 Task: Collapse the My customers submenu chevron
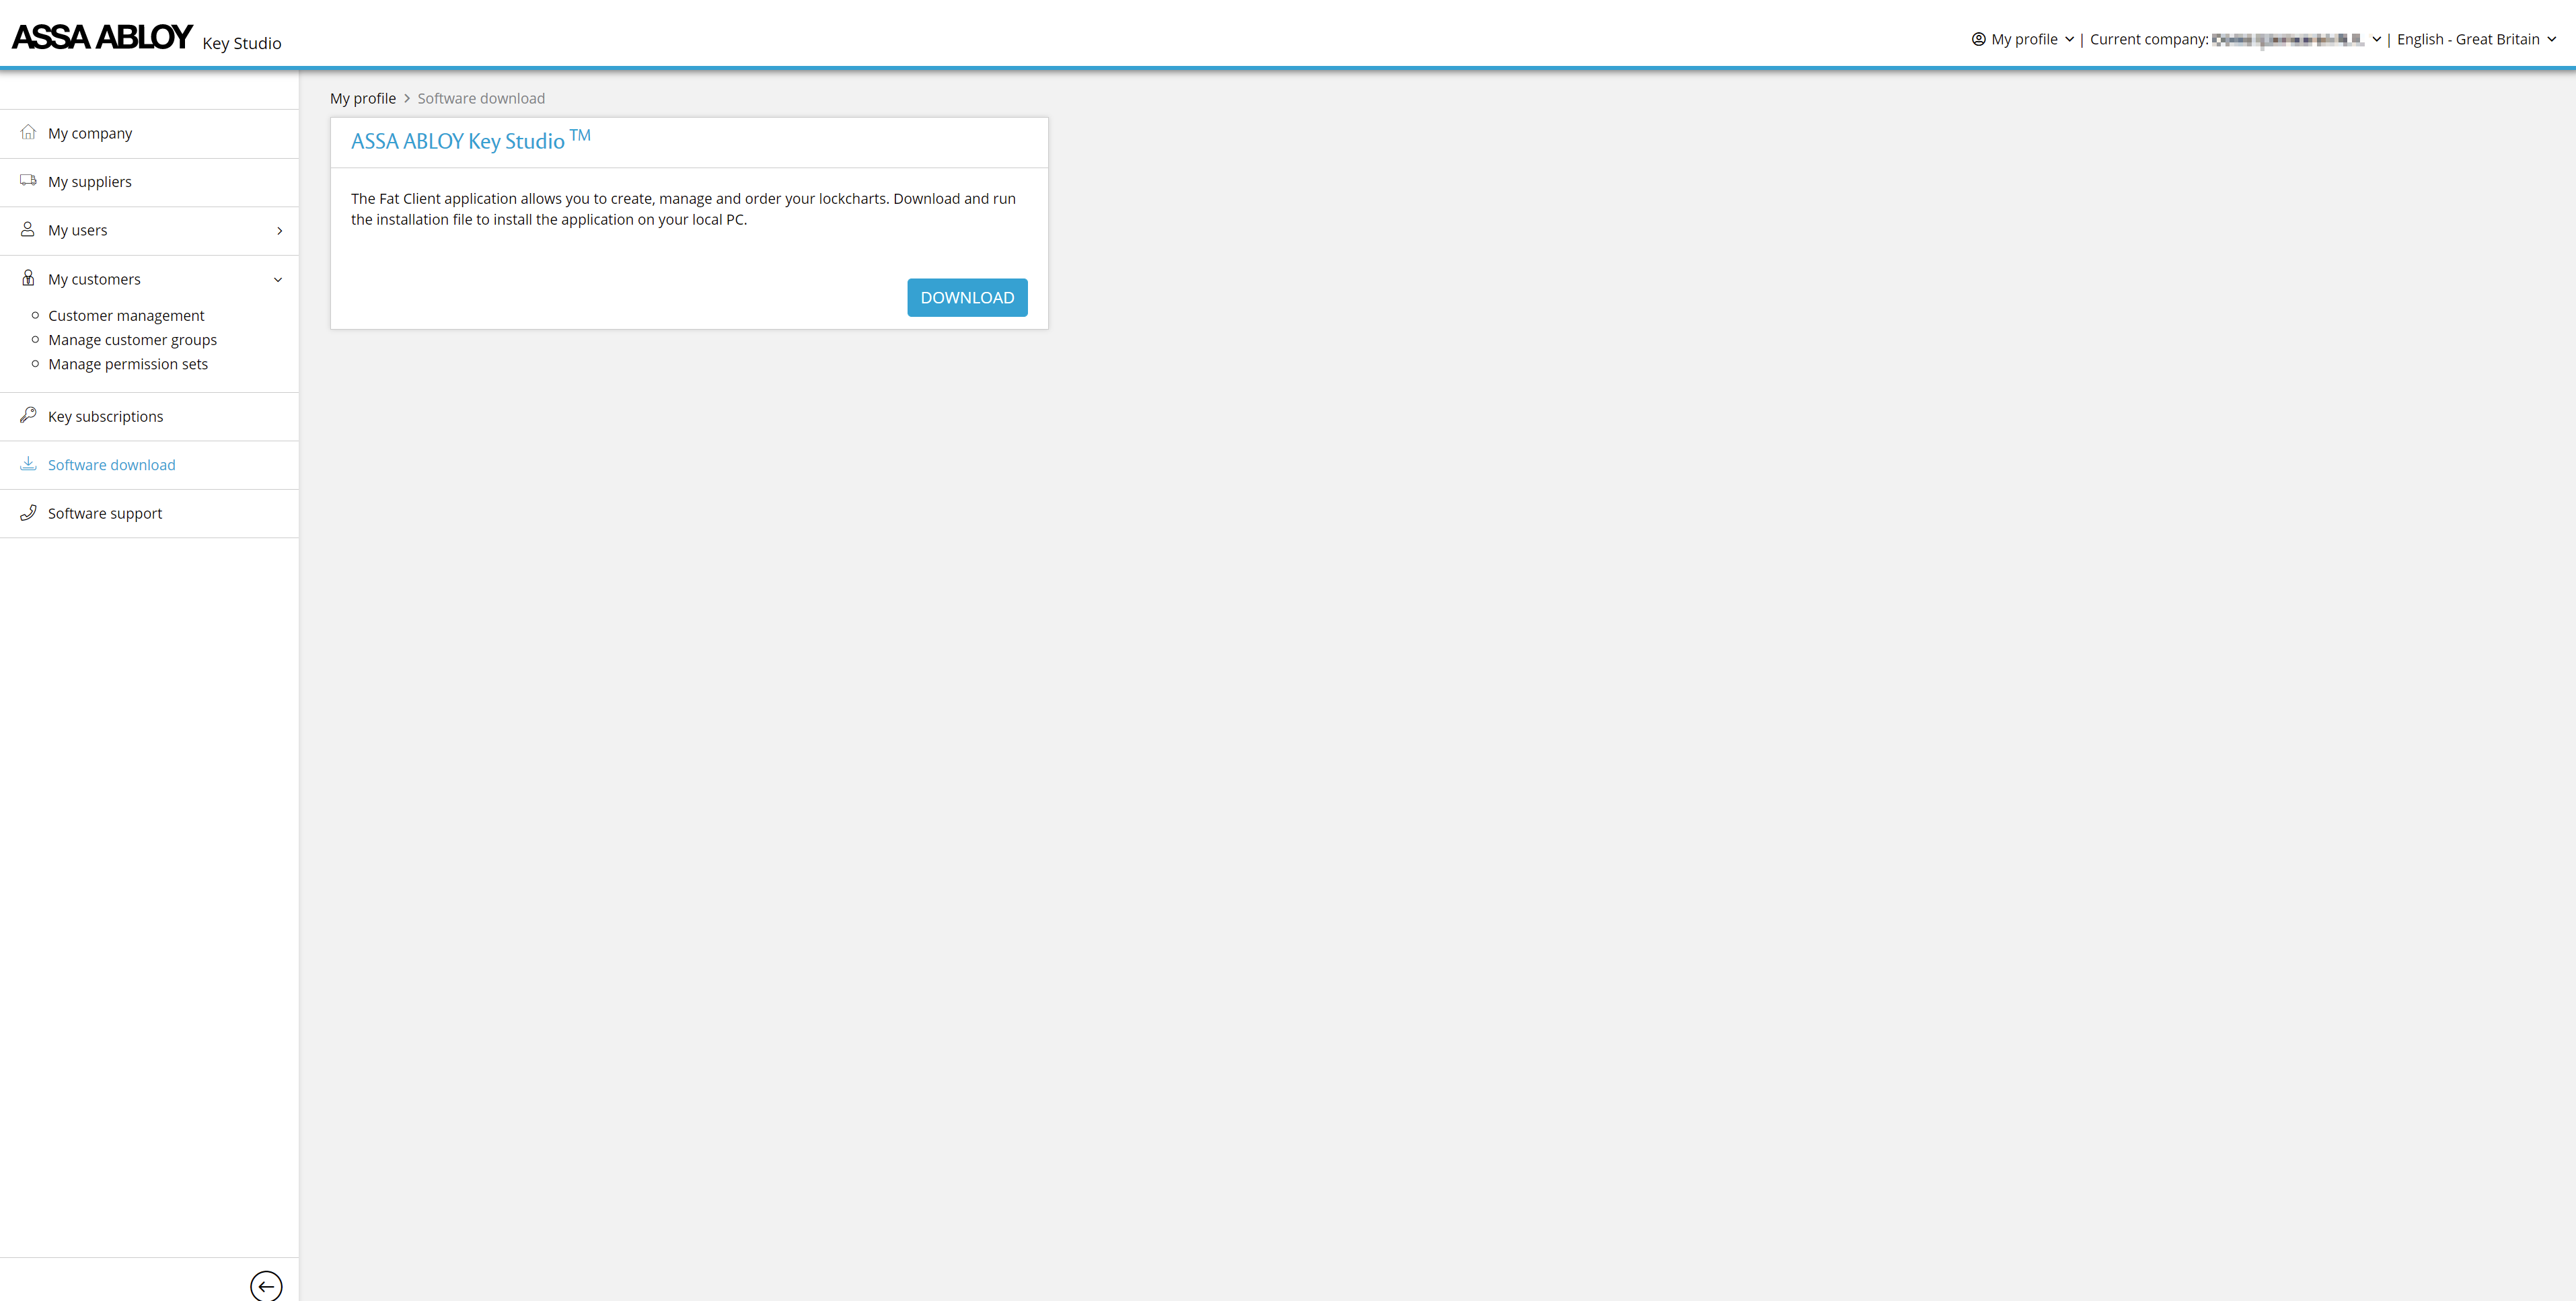click(278, 280)
